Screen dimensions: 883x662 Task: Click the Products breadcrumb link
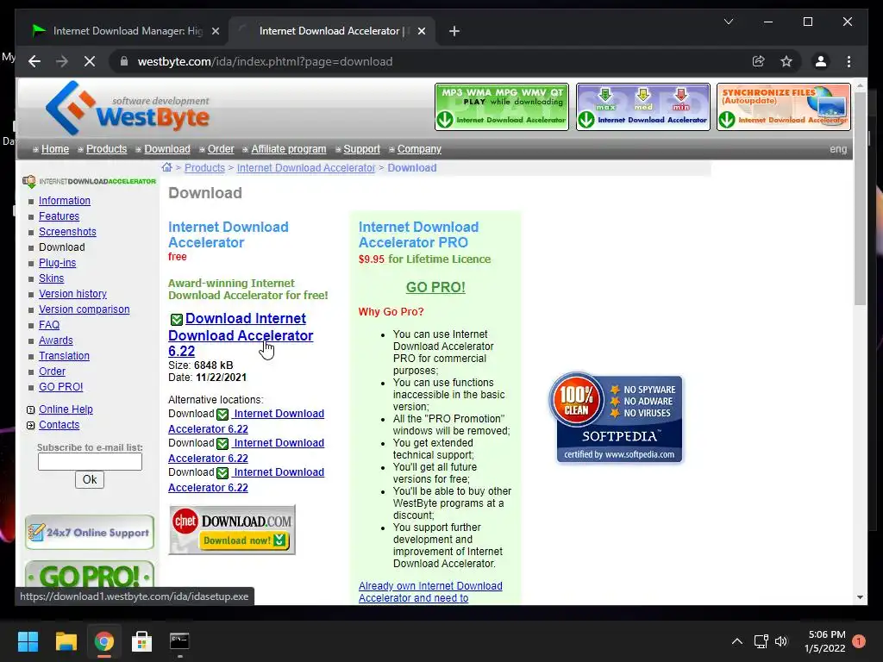[204, 168]
